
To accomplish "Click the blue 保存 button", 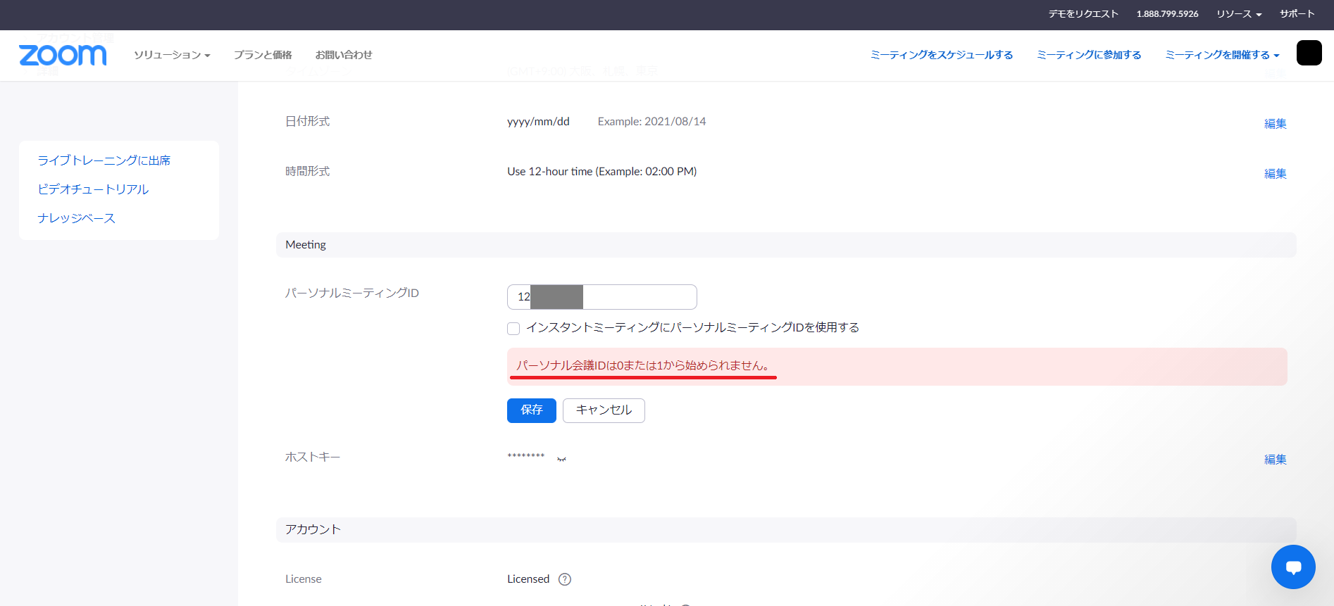I will [x=531, y=410].
